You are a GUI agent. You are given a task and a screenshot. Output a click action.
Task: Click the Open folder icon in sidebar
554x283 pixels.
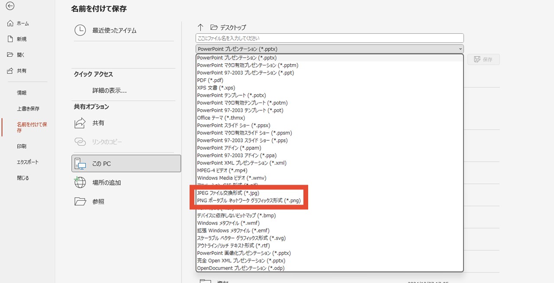click(10, 55)
